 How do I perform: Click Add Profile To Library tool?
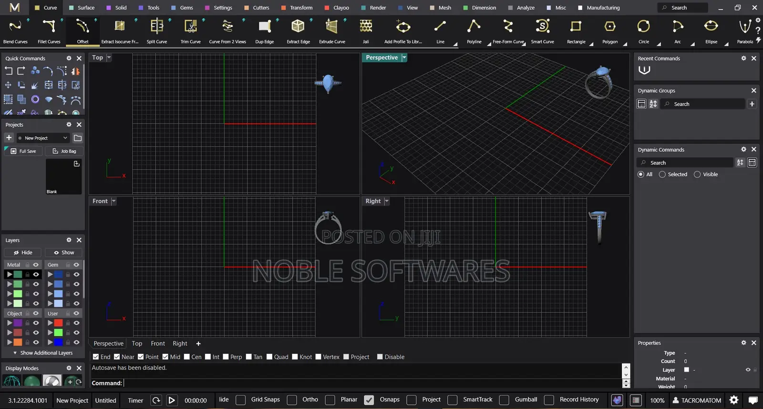tap(403, 31)
